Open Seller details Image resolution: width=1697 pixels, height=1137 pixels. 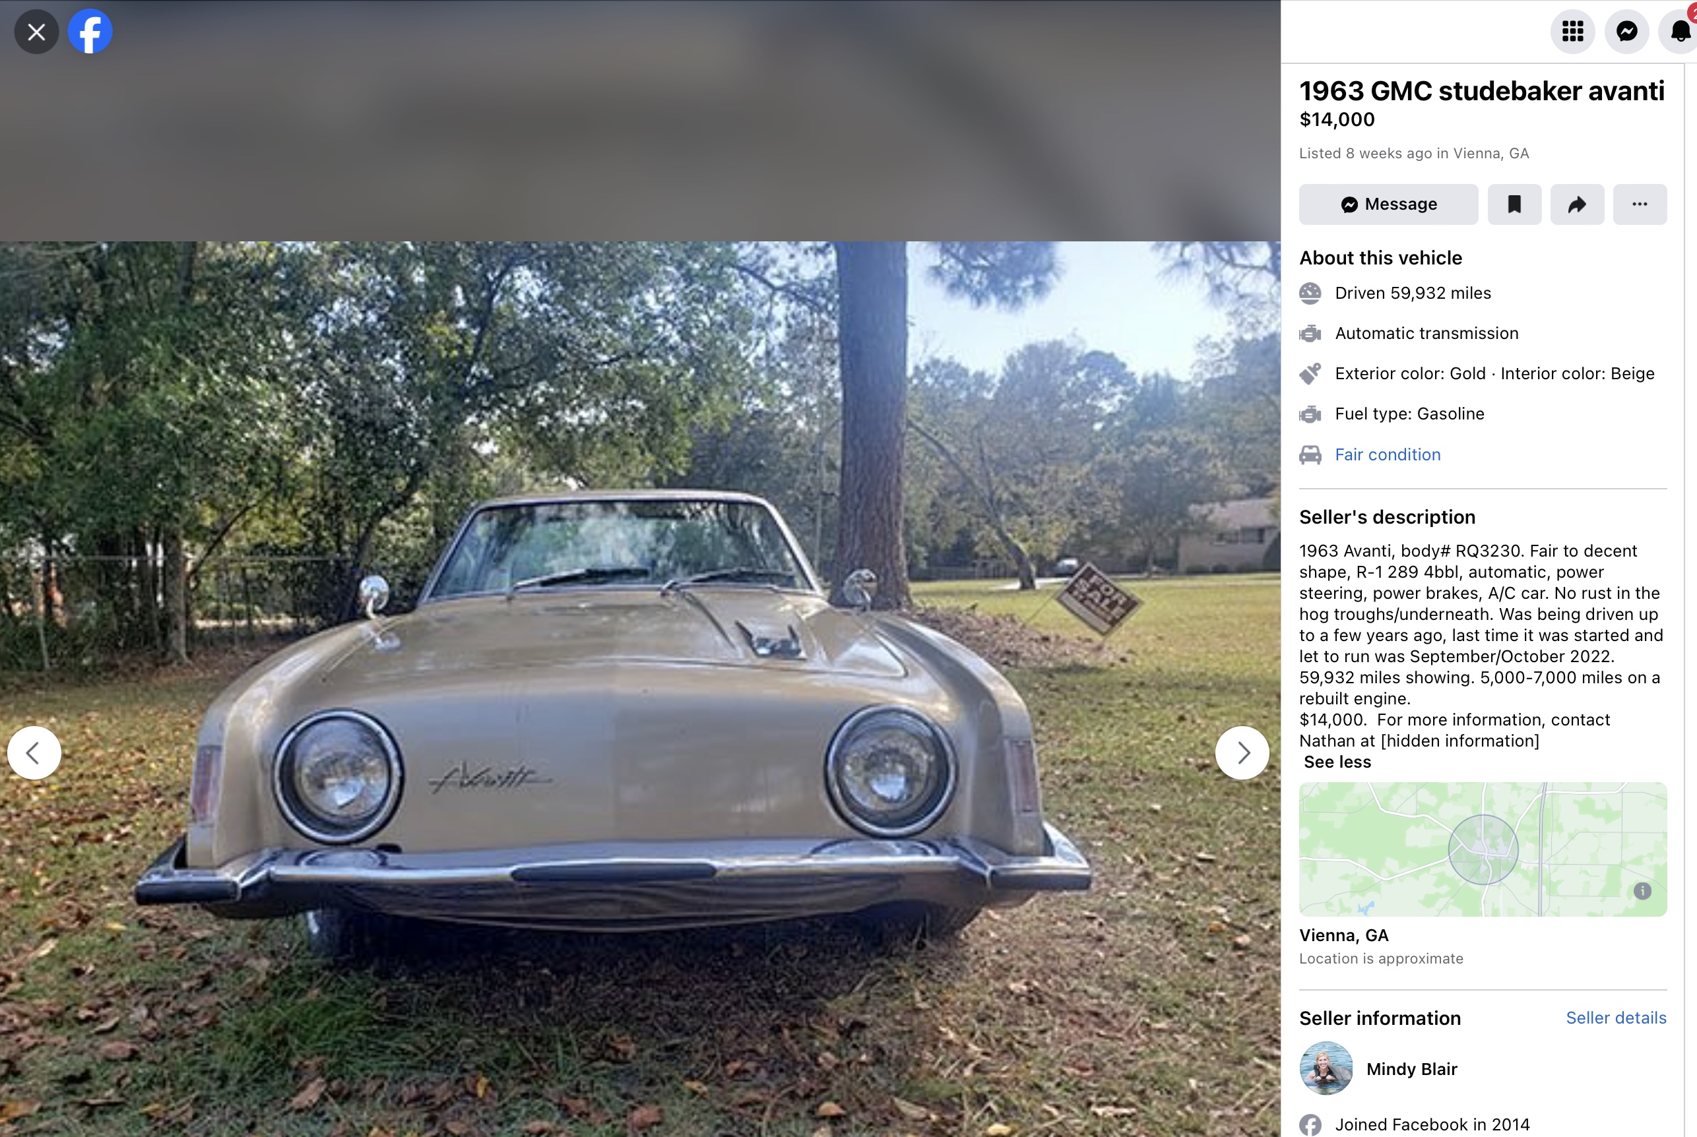[1616, 1018]
